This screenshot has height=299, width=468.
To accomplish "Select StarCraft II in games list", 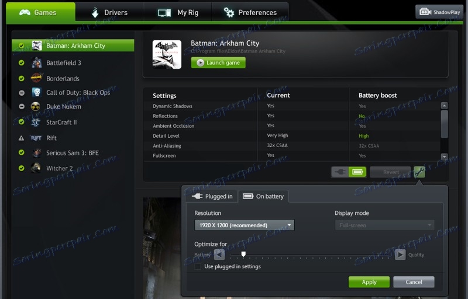I will [73, 123].
